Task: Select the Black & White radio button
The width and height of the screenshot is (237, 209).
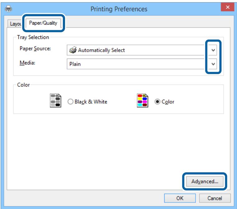Action: pyautogui.click(x=70, y=102)
